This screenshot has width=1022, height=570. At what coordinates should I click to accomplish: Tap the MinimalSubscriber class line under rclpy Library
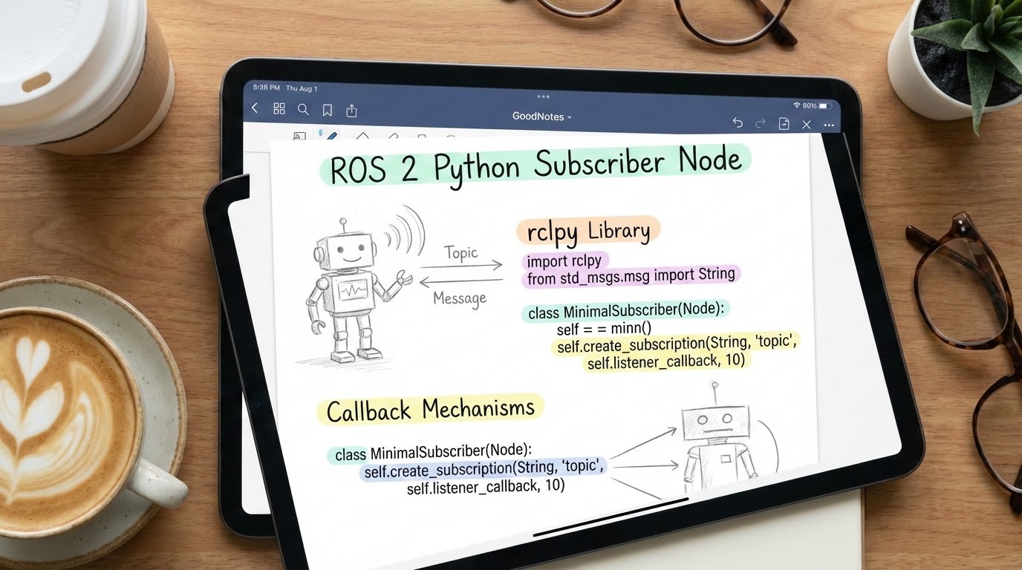click(x=625, y=311)
